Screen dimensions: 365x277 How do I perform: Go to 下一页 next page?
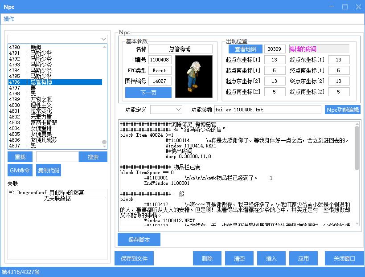[x=148, y=93]
